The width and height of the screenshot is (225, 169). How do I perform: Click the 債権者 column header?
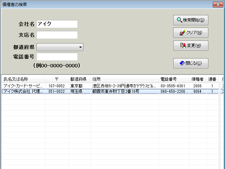[x=197, y=79]
